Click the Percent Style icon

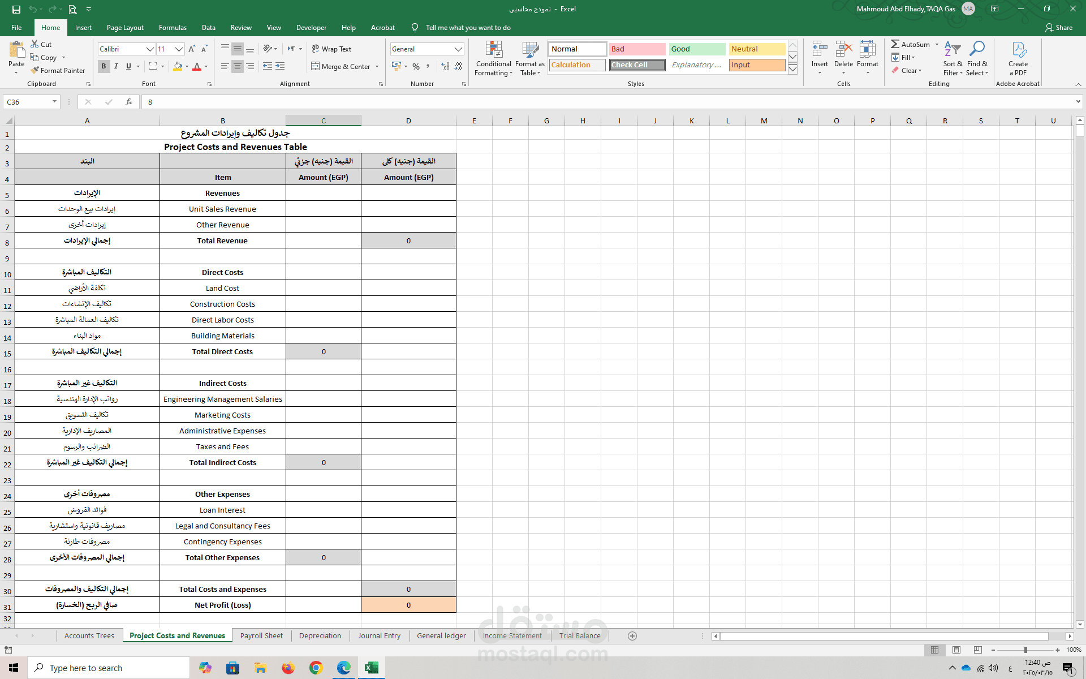click(416, 67)
